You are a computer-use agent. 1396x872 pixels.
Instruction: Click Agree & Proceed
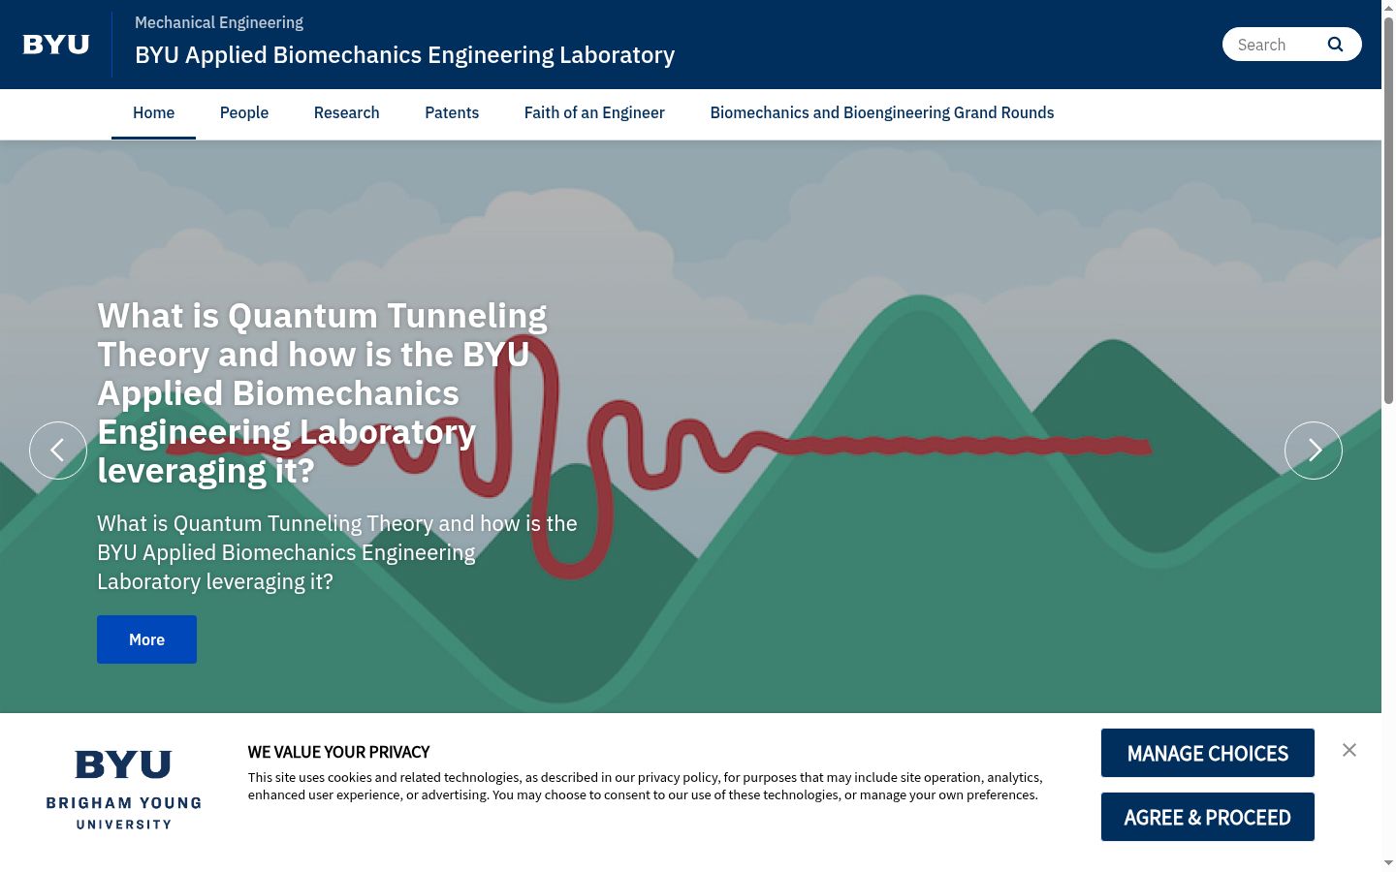[1208, 817]
